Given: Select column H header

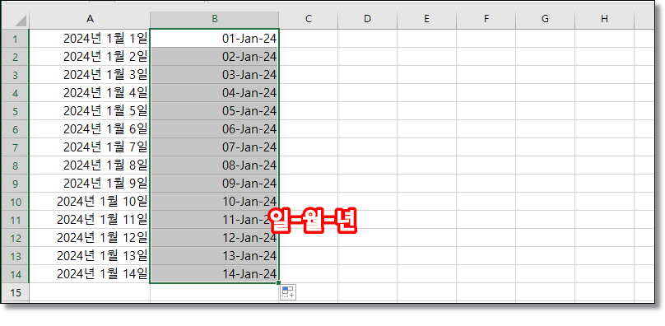Looking at the screenshot, I should pos(605,19).
